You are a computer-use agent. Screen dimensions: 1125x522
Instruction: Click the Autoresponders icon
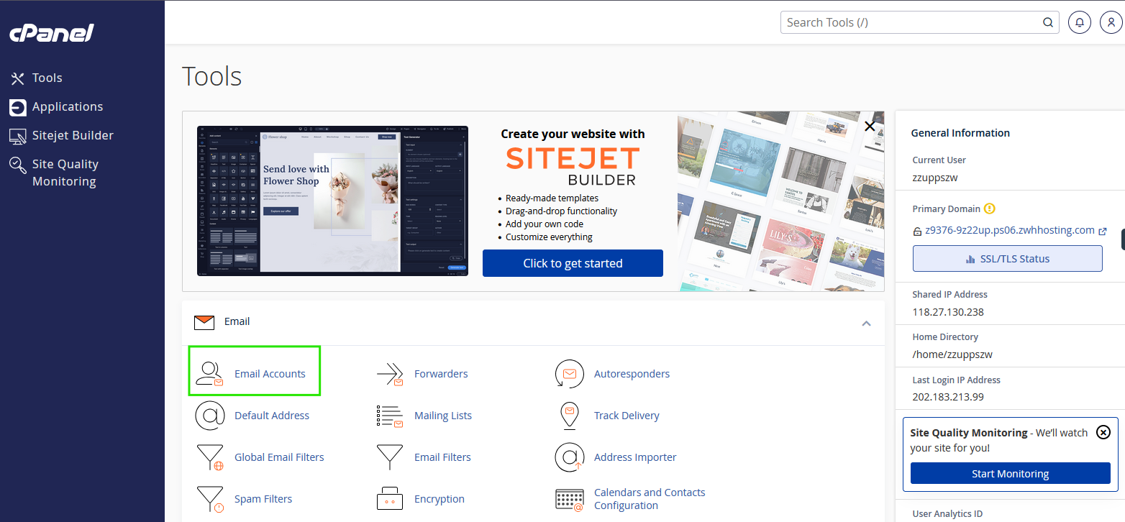569,374
